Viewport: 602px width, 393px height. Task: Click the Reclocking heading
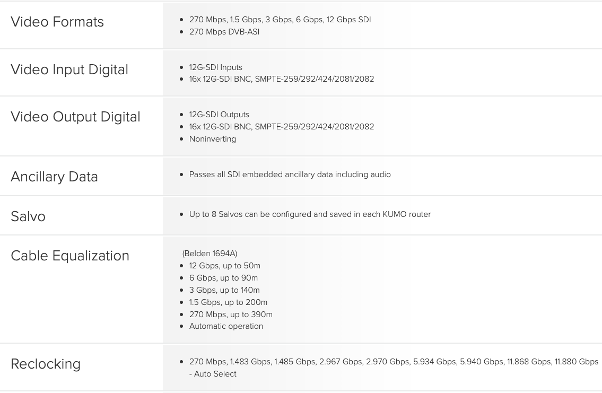pos(46,364)
